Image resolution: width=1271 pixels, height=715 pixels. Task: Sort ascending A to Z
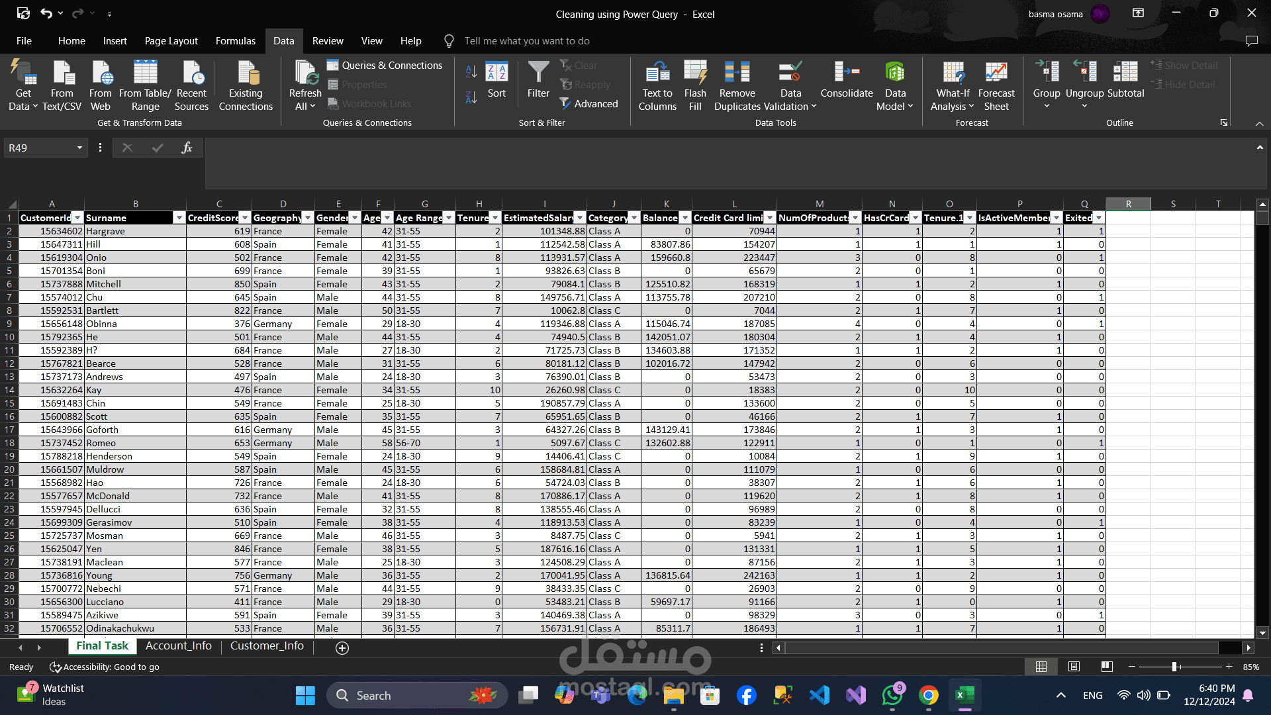[471, 71]
